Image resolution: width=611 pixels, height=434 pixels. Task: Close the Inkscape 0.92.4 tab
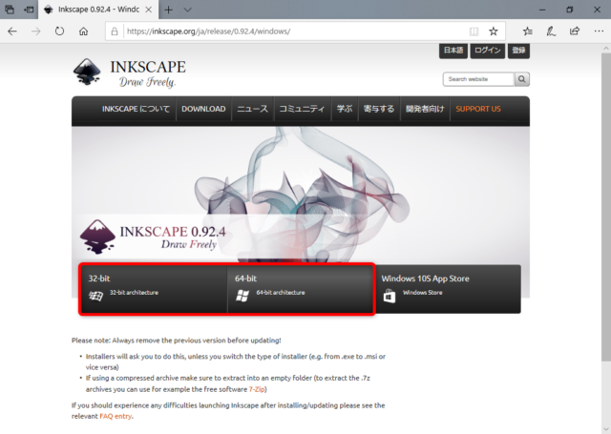(149, 10)
